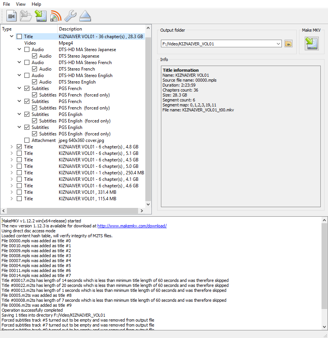Collapse the 36 chapter title node
Screen dimensions: 328x338
11,37
